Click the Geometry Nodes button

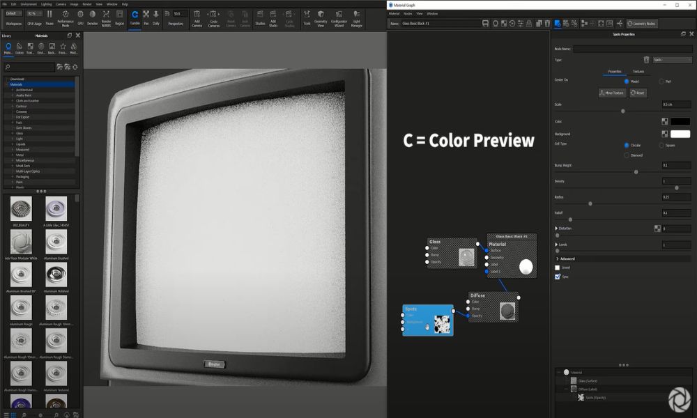(x=641, y=24)
